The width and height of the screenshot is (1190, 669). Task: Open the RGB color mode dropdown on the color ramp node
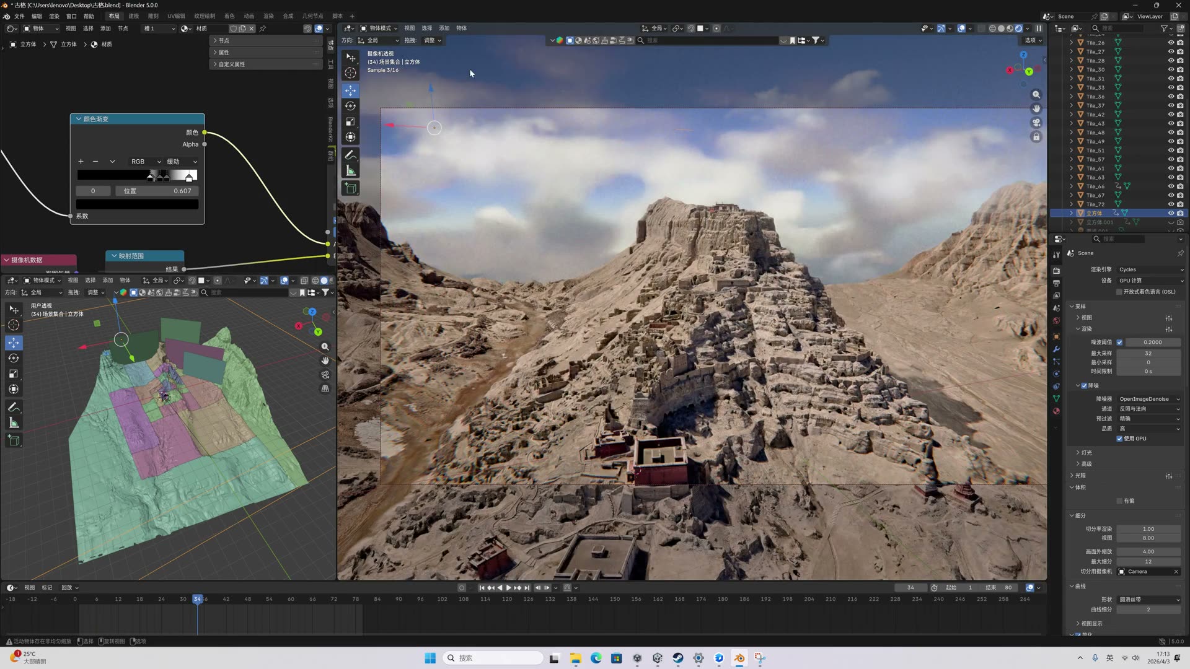146,162
